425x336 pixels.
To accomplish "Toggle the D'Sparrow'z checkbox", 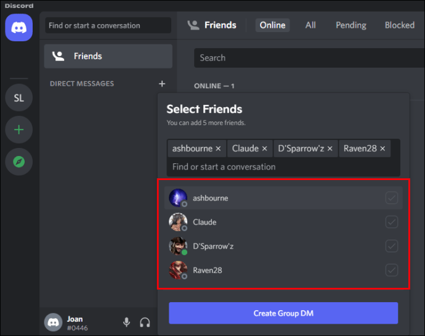I will [391, 246].
